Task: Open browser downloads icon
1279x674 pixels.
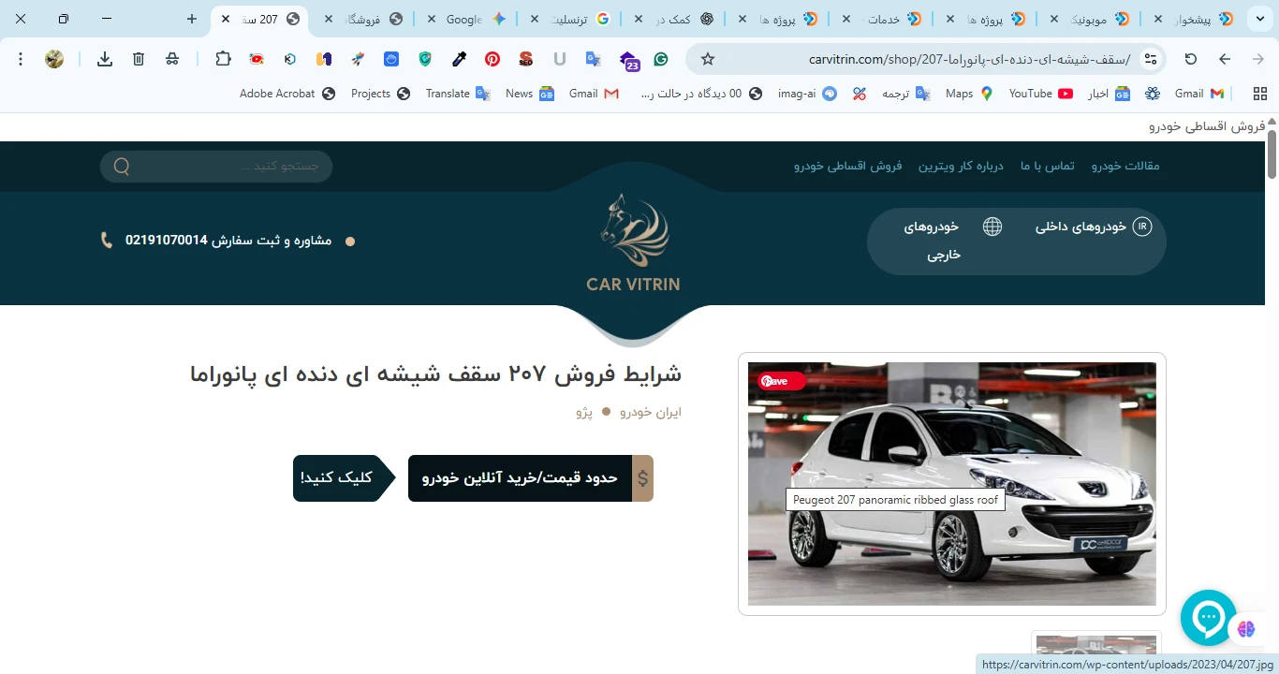Action: point(105,59)
